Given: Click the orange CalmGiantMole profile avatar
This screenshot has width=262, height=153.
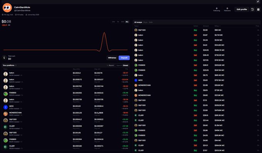Looking at the screenshot, I should (7, 8).
